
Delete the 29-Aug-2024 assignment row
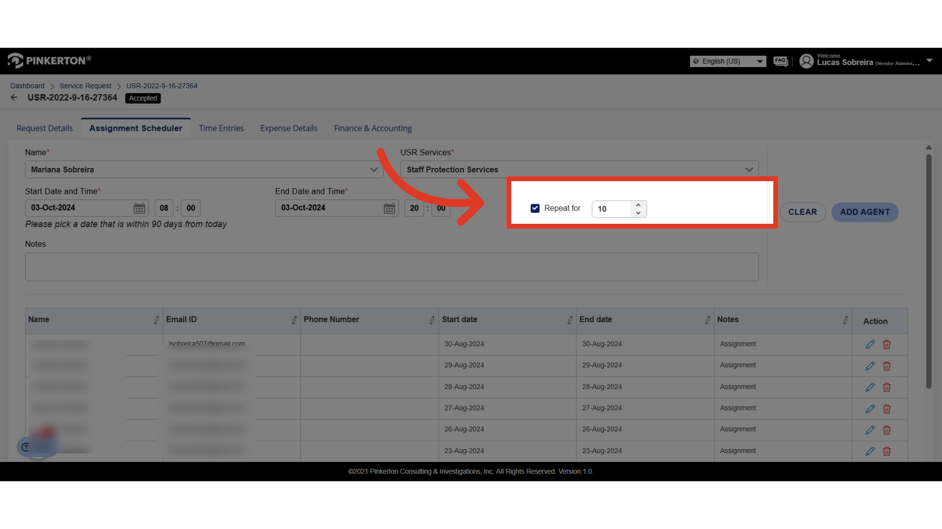click(887, 366)
